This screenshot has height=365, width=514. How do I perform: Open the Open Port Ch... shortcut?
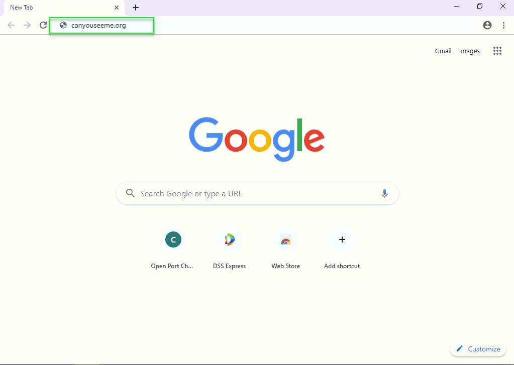click(173, 249)
